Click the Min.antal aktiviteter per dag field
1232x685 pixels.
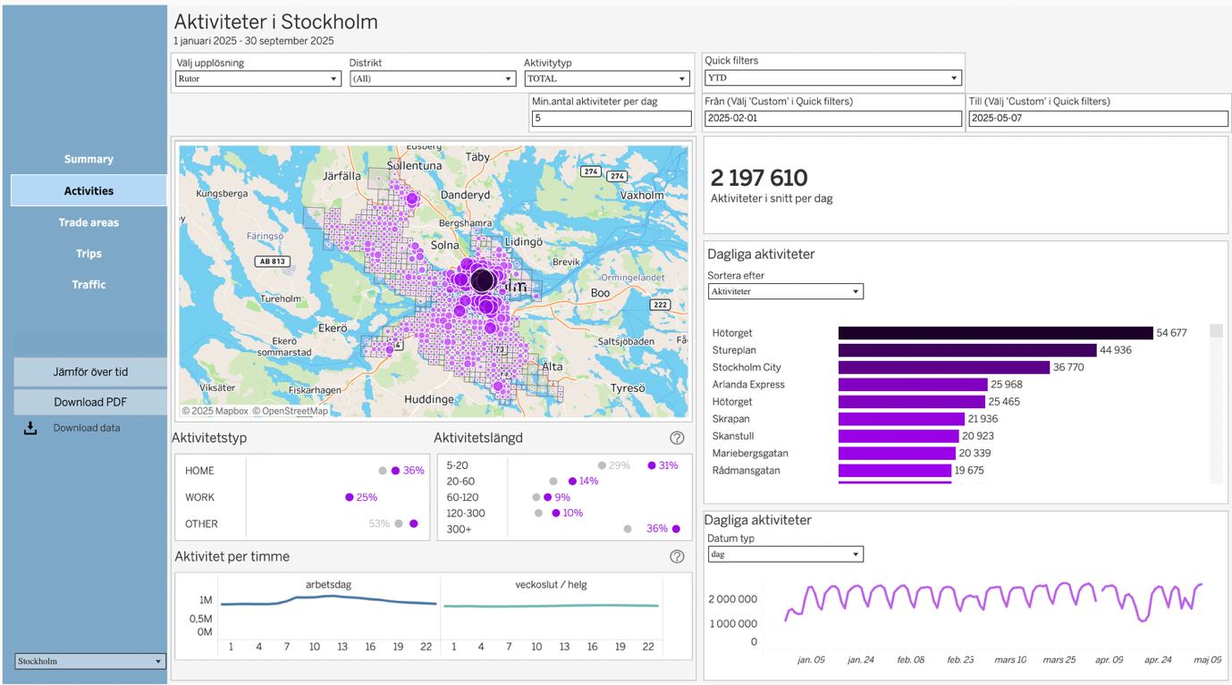(x=611, y=118)
